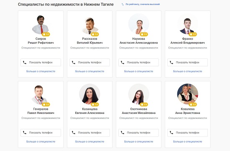This screenshot has height=151, width=230.
Task: Open 'Больше о специалисте' for Ковалева Анна
Action: coord(188,141)
